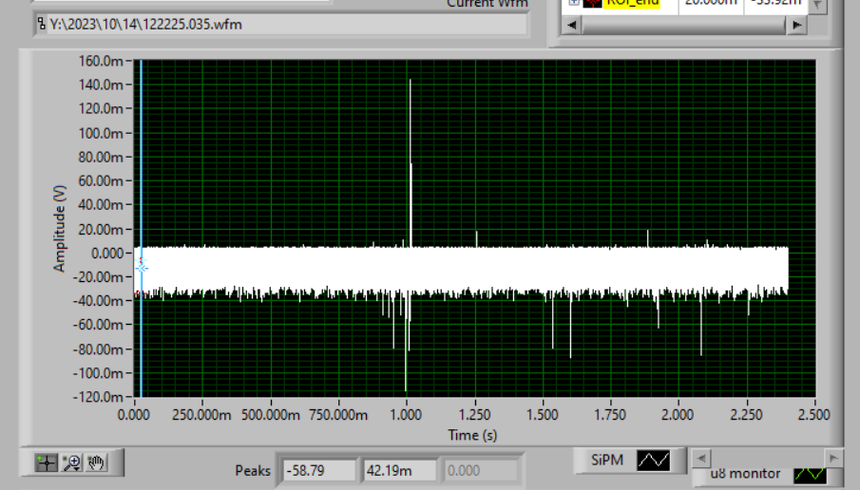This screenshot has height=490, width=860.
Task: Click the 160.0m Y-axis top scale value
Action: pyautogui.click(x=102, y=61)
